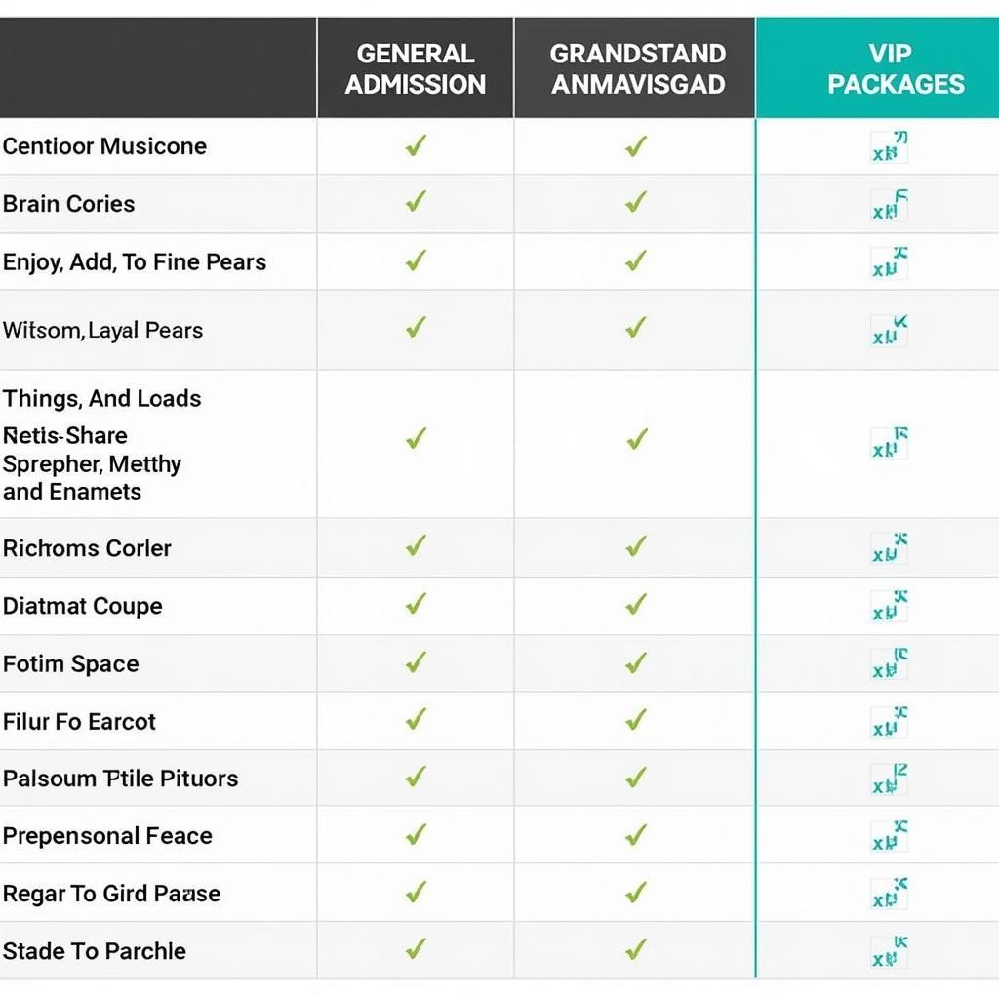
Task: Click Grandstand checkmark for Things, And Loads row
Action: [636, 440]
